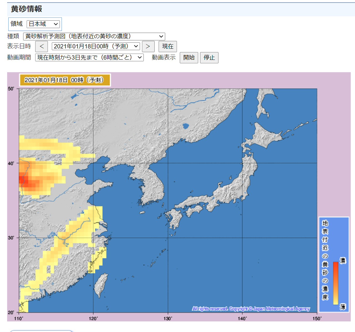Click the 薄 label in the legend
This screenshot has height=332, width=355.
pos(343,307)
